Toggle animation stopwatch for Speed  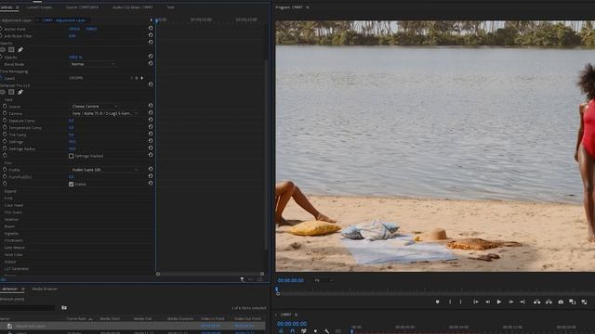[x=1, y=78]
